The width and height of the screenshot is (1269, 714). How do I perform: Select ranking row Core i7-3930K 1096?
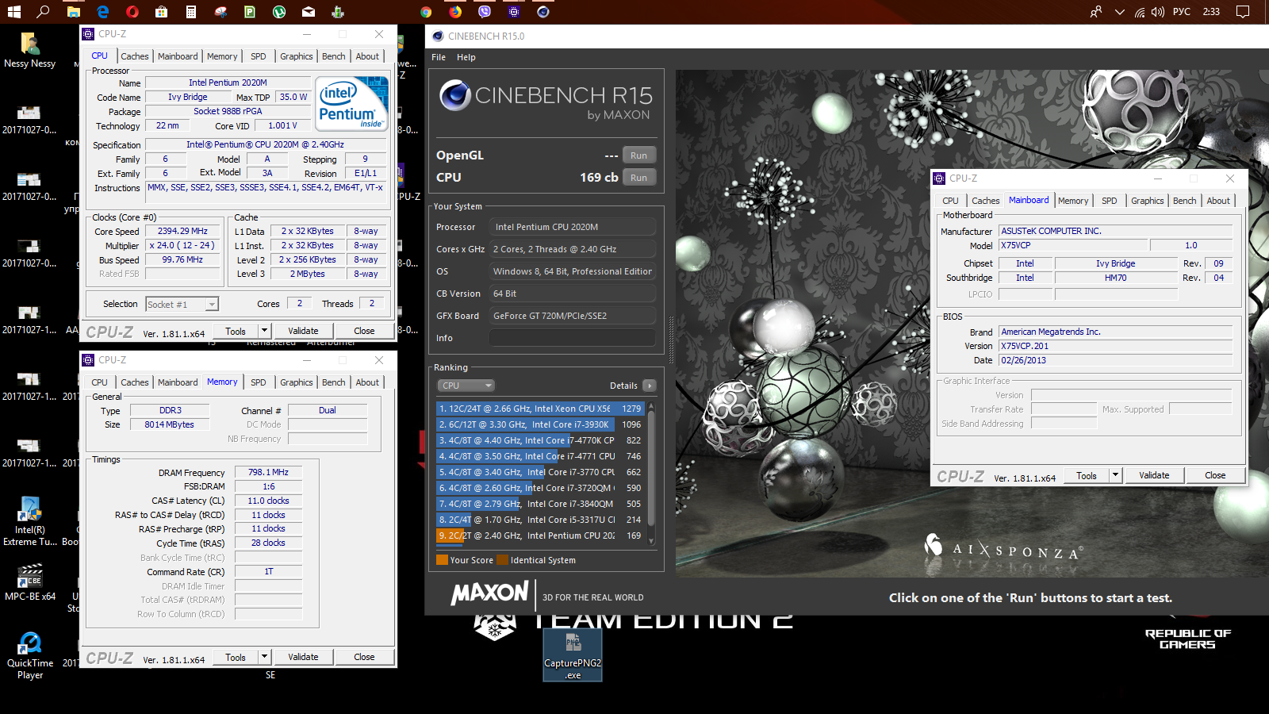coord(540,424)
